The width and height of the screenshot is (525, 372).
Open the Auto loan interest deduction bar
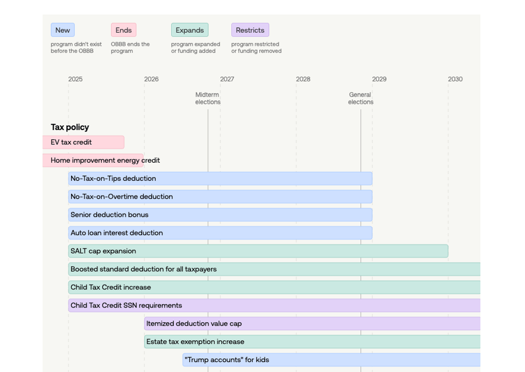pyautogui.click(x=220, y=233)
